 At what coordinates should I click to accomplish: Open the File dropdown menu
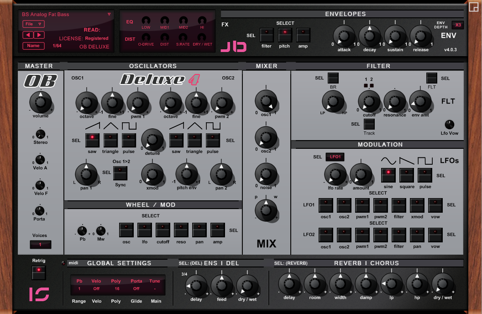(x=33, y=24)
